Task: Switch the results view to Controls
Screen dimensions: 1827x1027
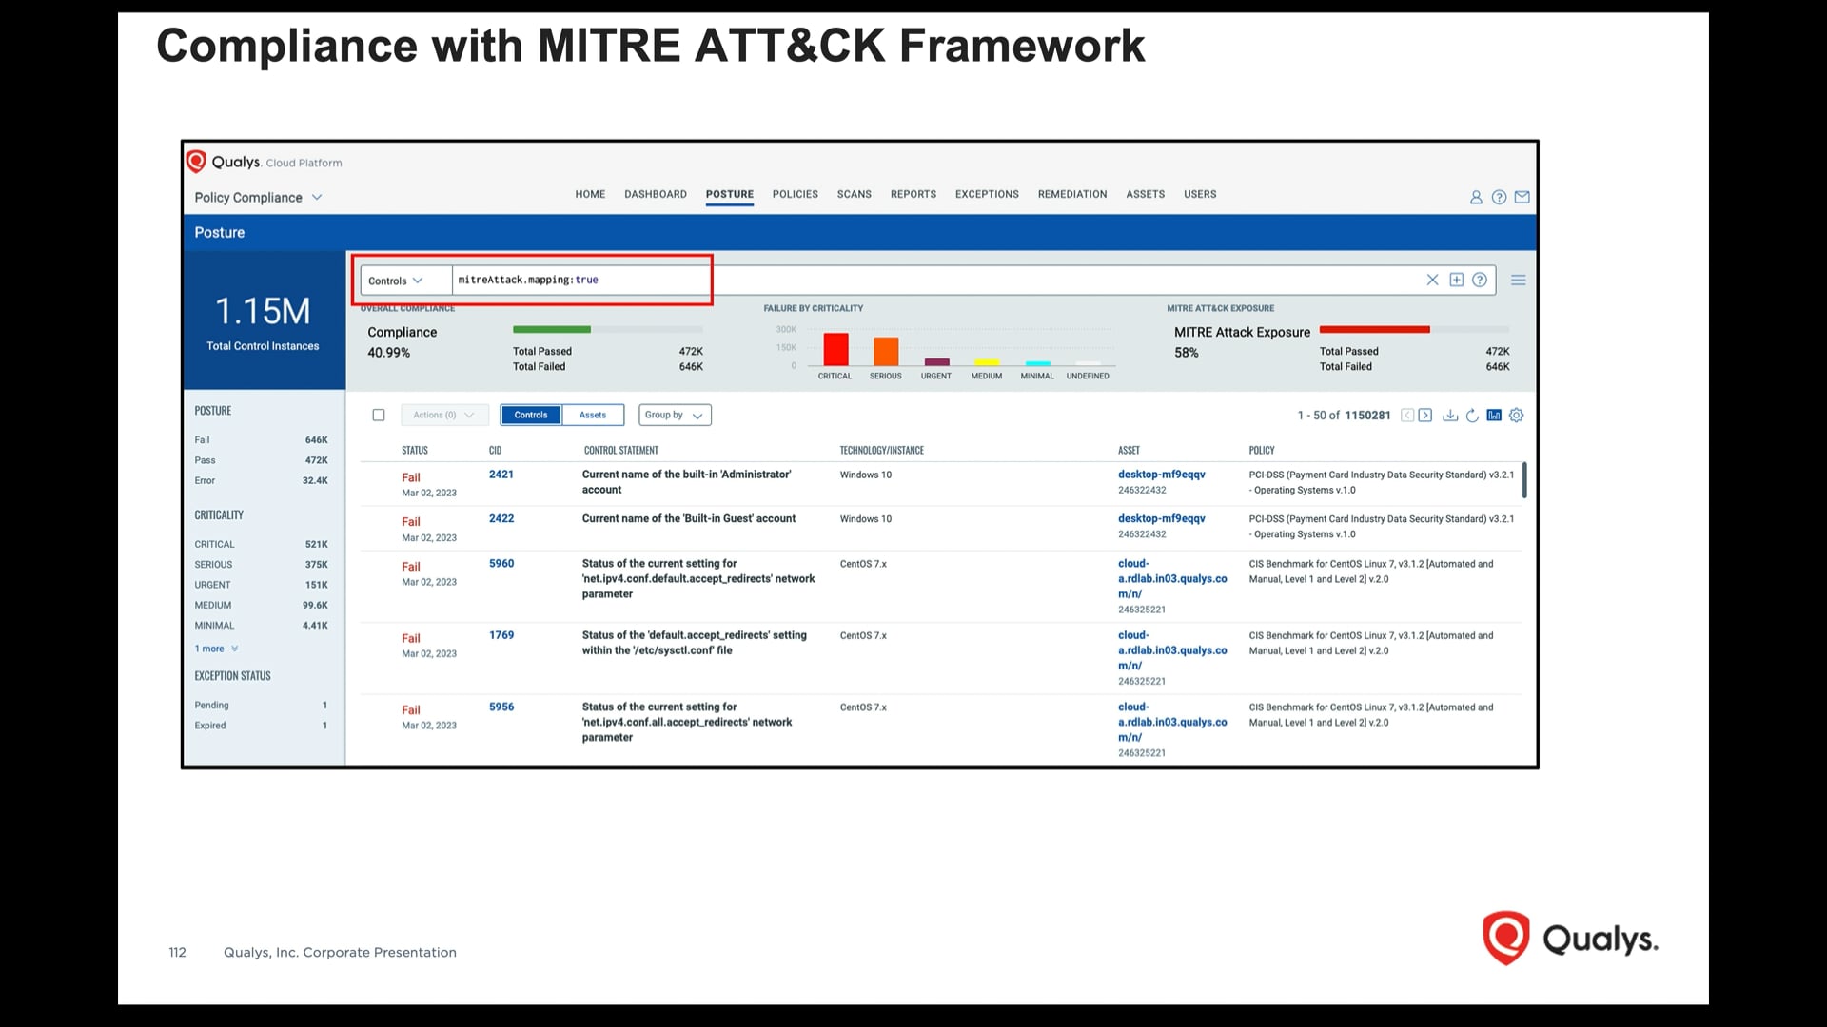Action: pyautogui.click(x=530, y=415)
